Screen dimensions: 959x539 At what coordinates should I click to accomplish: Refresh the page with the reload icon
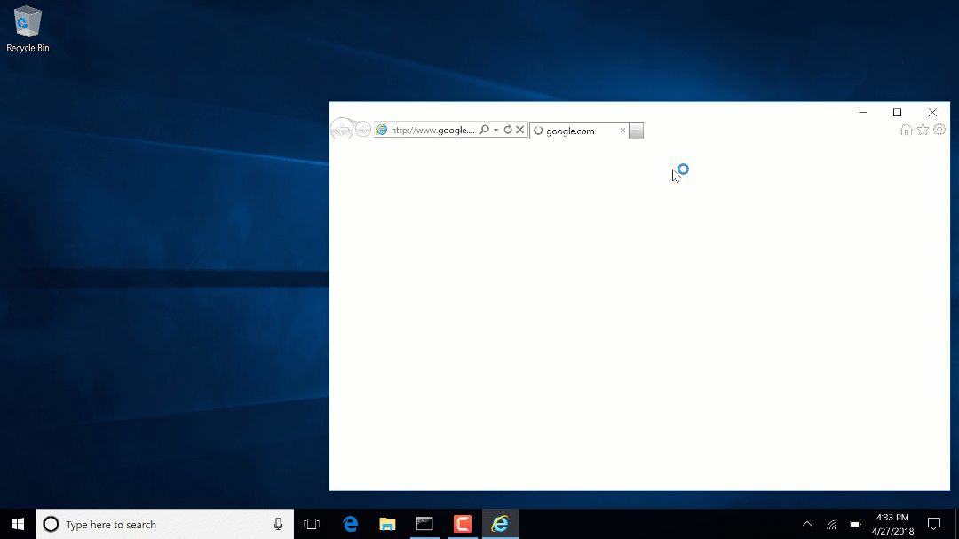coord(508,130)
